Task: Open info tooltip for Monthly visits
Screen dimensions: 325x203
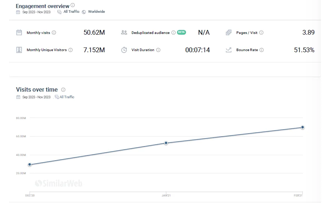Action: coord(54,32)
